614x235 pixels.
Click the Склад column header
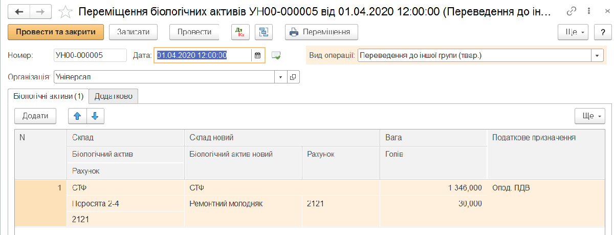(125, 138)
